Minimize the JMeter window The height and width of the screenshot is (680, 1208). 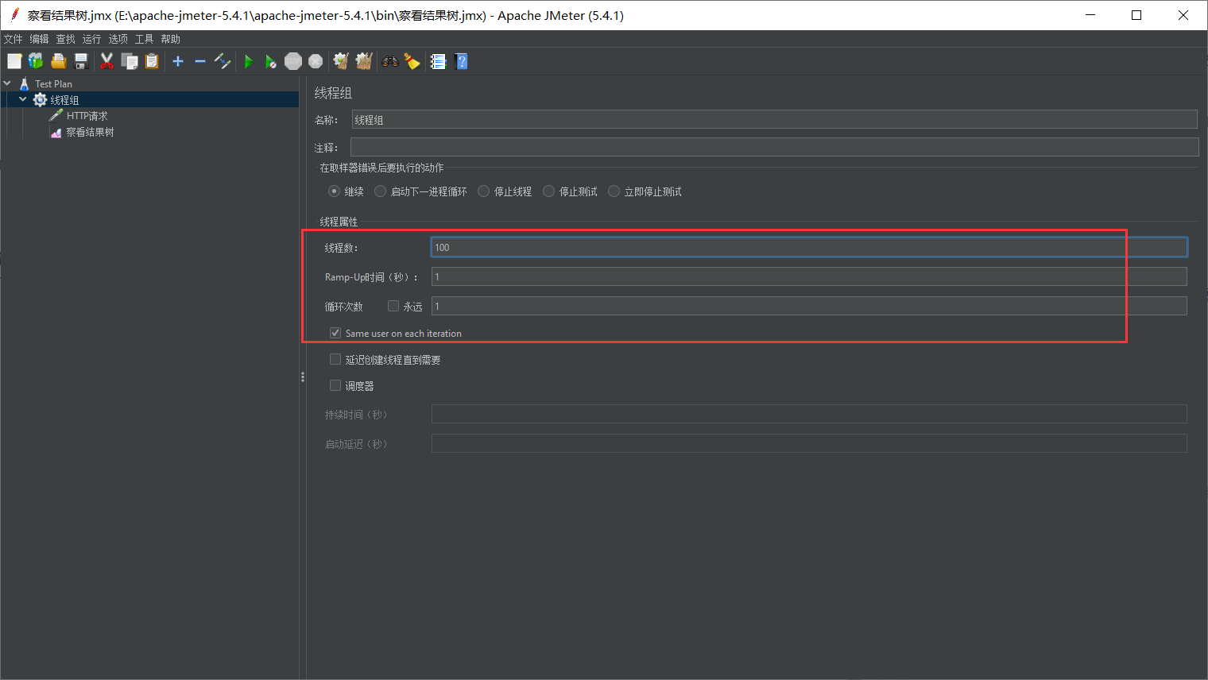click(x=1090, y=15)
